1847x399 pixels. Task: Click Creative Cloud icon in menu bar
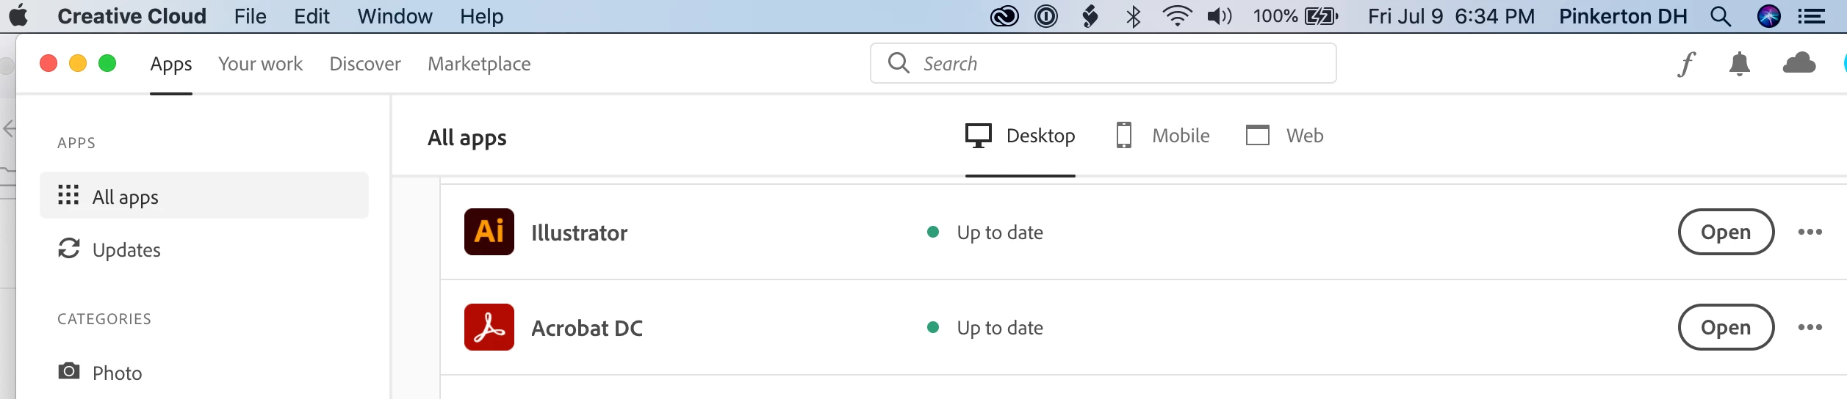pyautogui.click(x=1004, y=16)
